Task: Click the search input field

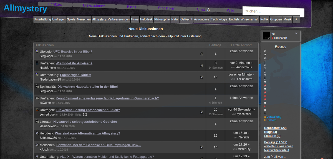Action: (x=273, y=12)
